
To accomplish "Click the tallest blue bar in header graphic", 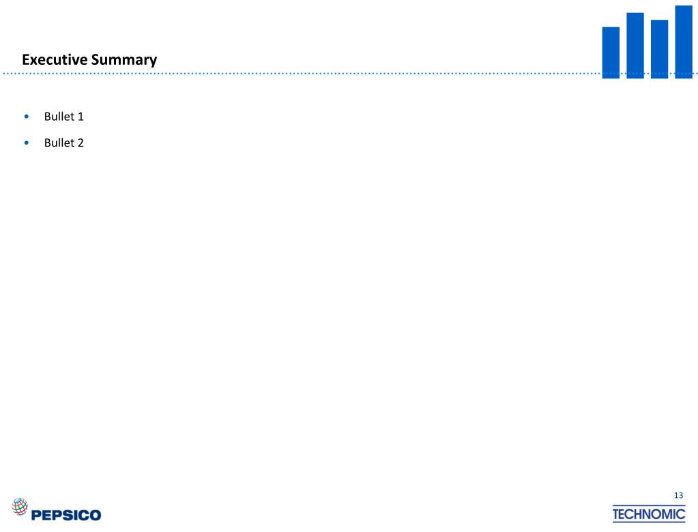I will pyautogui.click(x=683, y=42).
